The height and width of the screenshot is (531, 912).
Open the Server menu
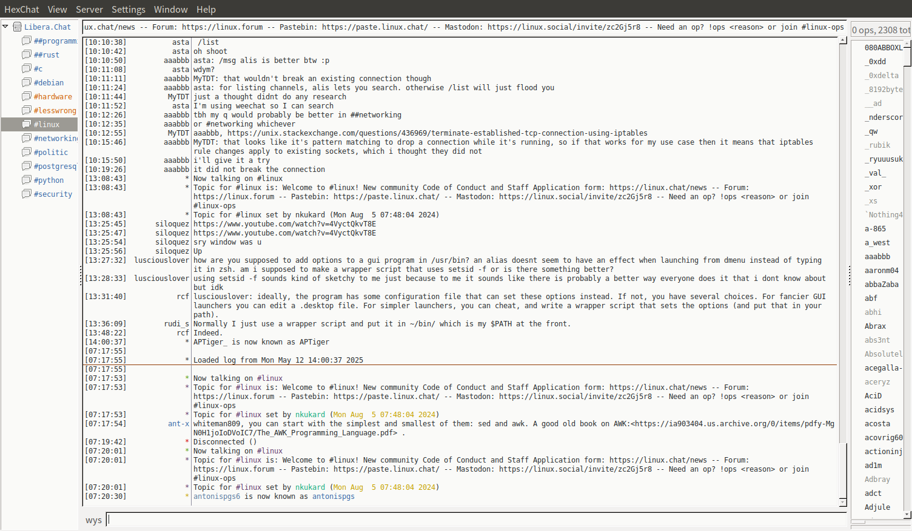tap(89, 9)
